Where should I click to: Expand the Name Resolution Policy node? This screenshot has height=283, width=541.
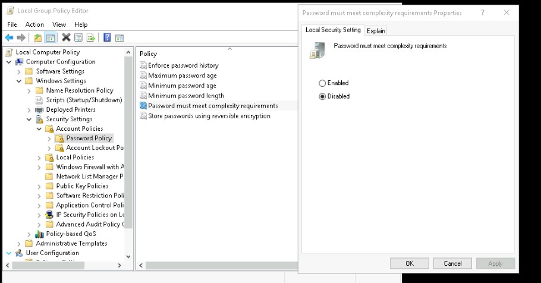click(29, 91)
